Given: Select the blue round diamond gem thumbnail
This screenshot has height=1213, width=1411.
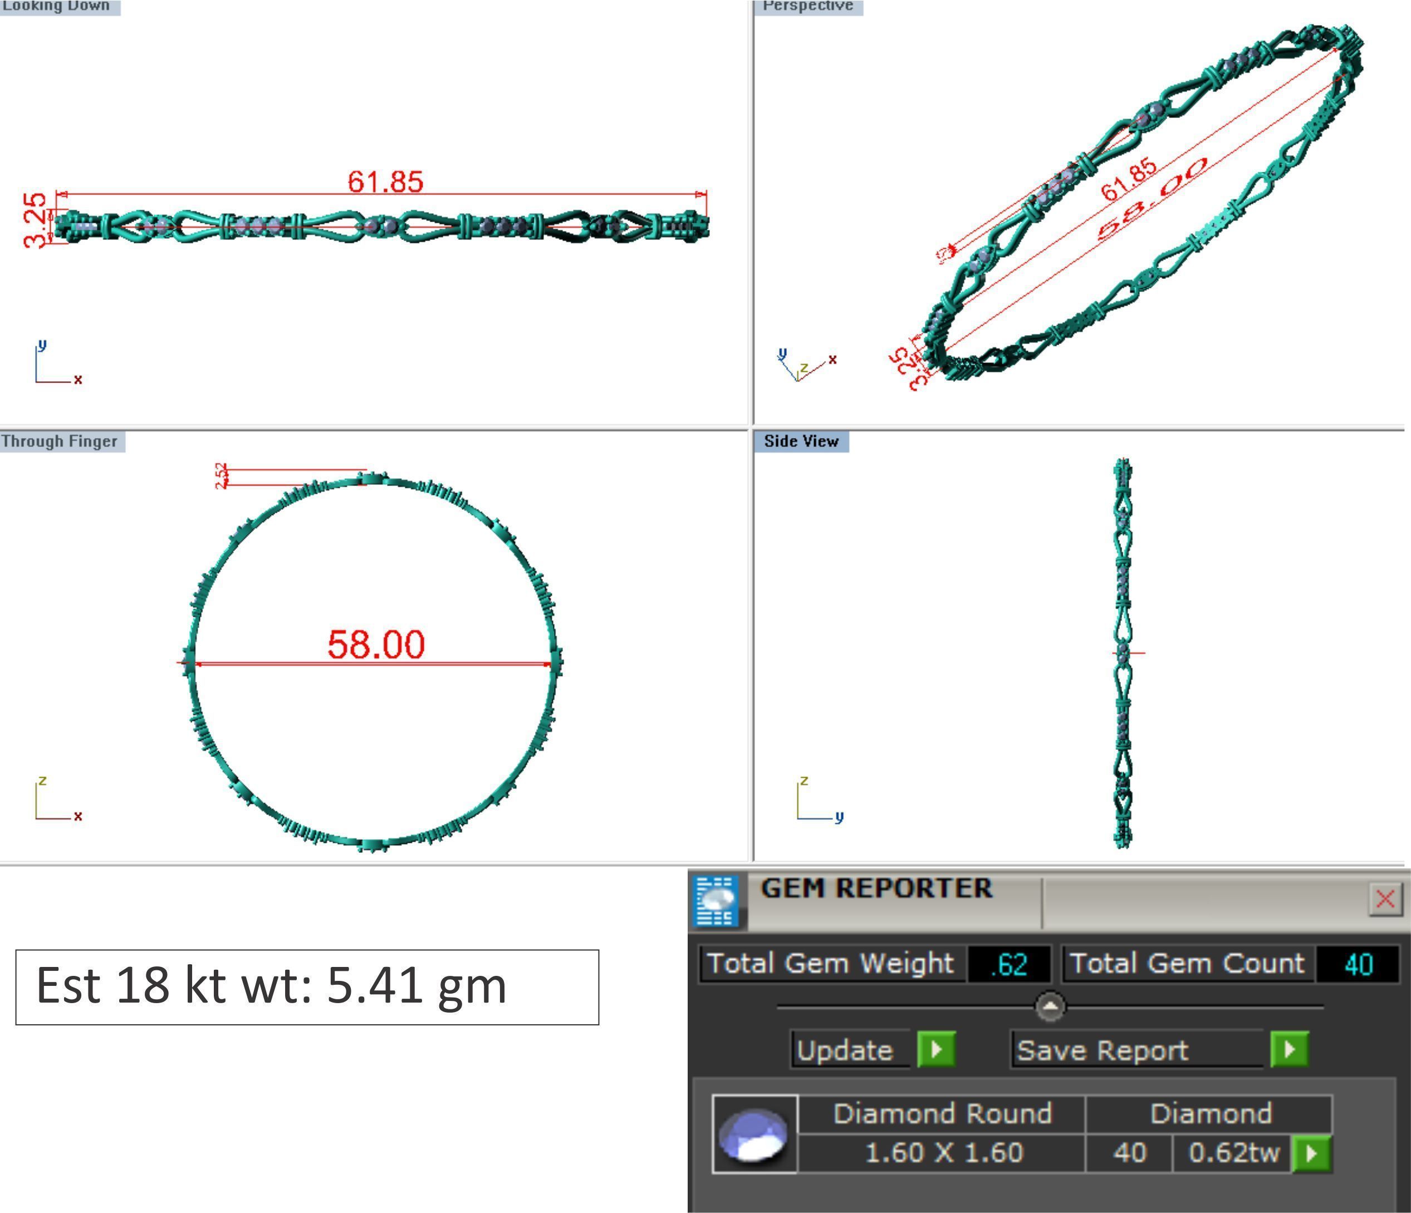Looking at the screenshot, I should tap(754, 1134).
